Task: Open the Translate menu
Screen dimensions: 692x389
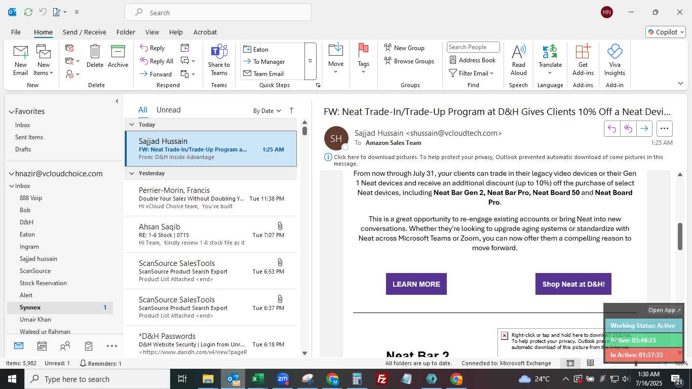Action: [550, 59]
